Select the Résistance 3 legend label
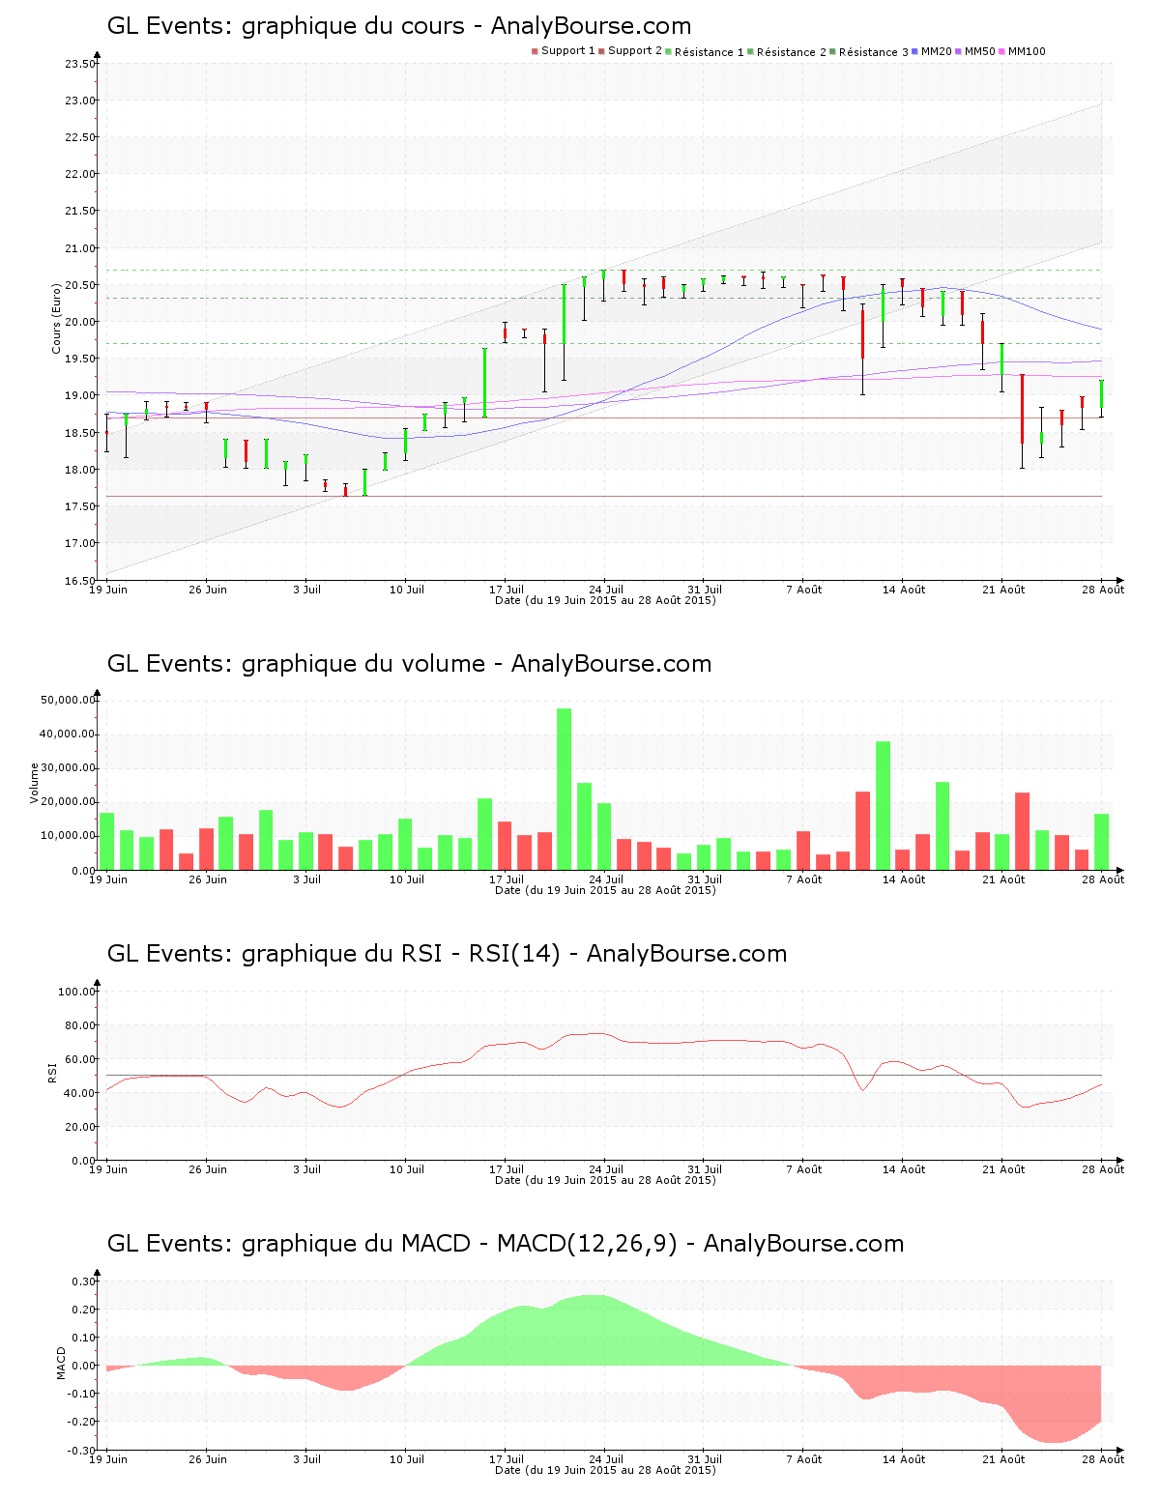 874,52
